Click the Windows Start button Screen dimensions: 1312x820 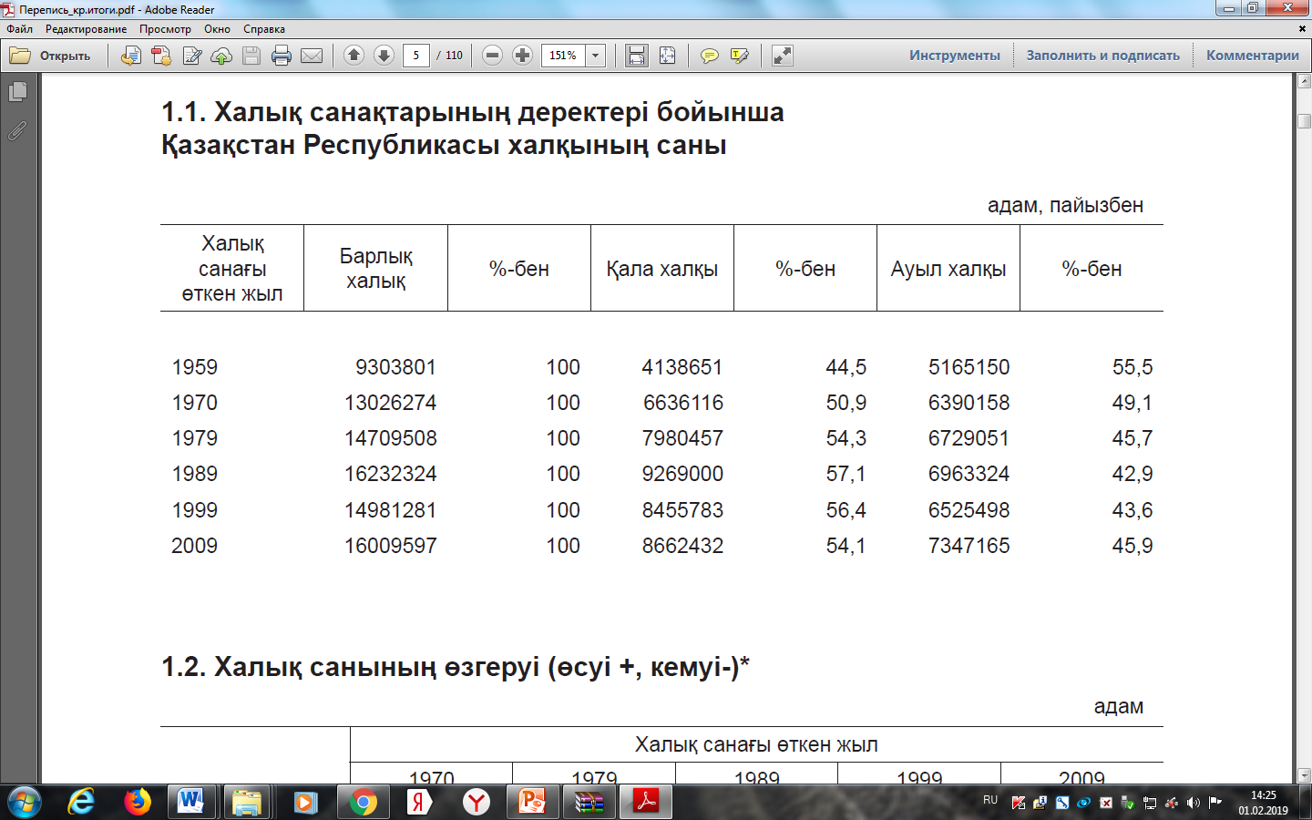point(25,802)
